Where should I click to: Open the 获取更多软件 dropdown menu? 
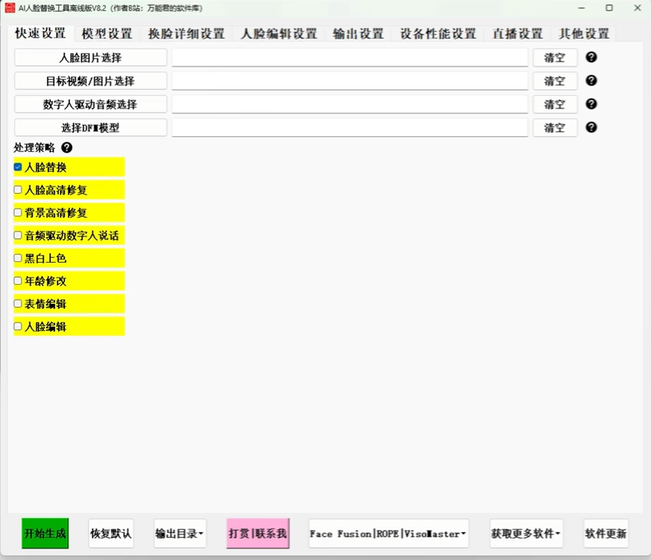click(x=526, y=534)
